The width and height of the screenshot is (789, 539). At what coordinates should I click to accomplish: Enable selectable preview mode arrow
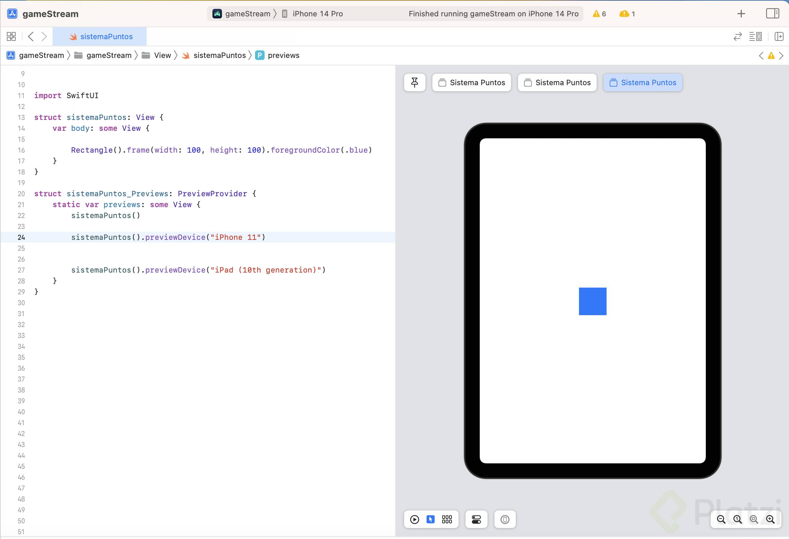click(431, 519)
